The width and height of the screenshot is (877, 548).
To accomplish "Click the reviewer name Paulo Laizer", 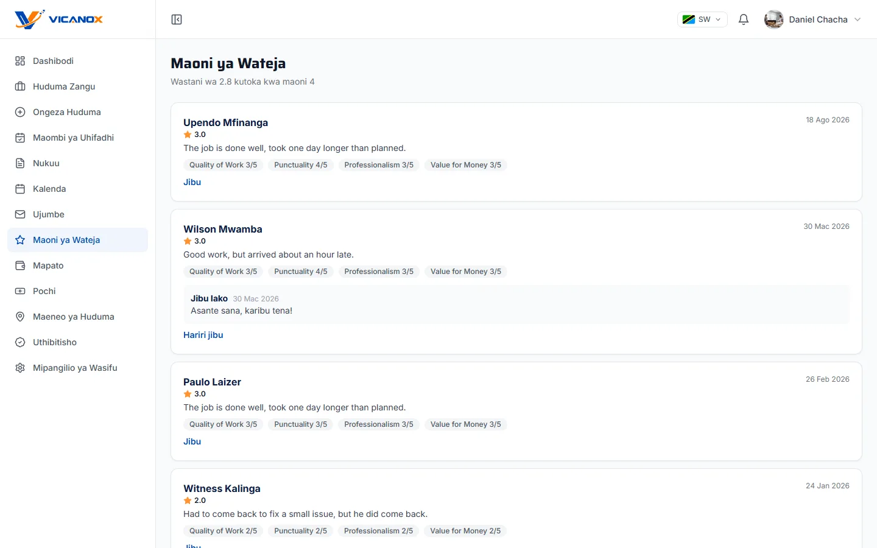I will [x=212, y=382].
